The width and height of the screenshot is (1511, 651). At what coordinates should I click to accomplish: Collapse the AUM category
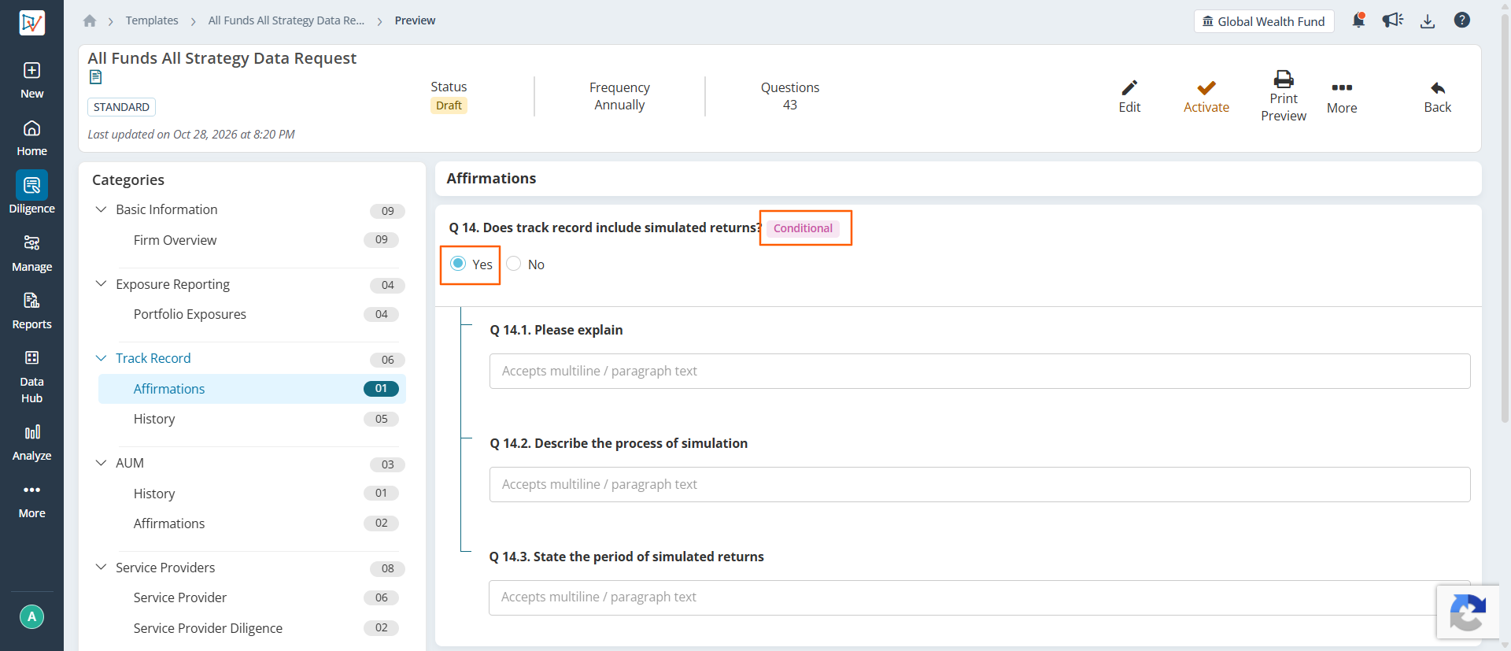101,463
